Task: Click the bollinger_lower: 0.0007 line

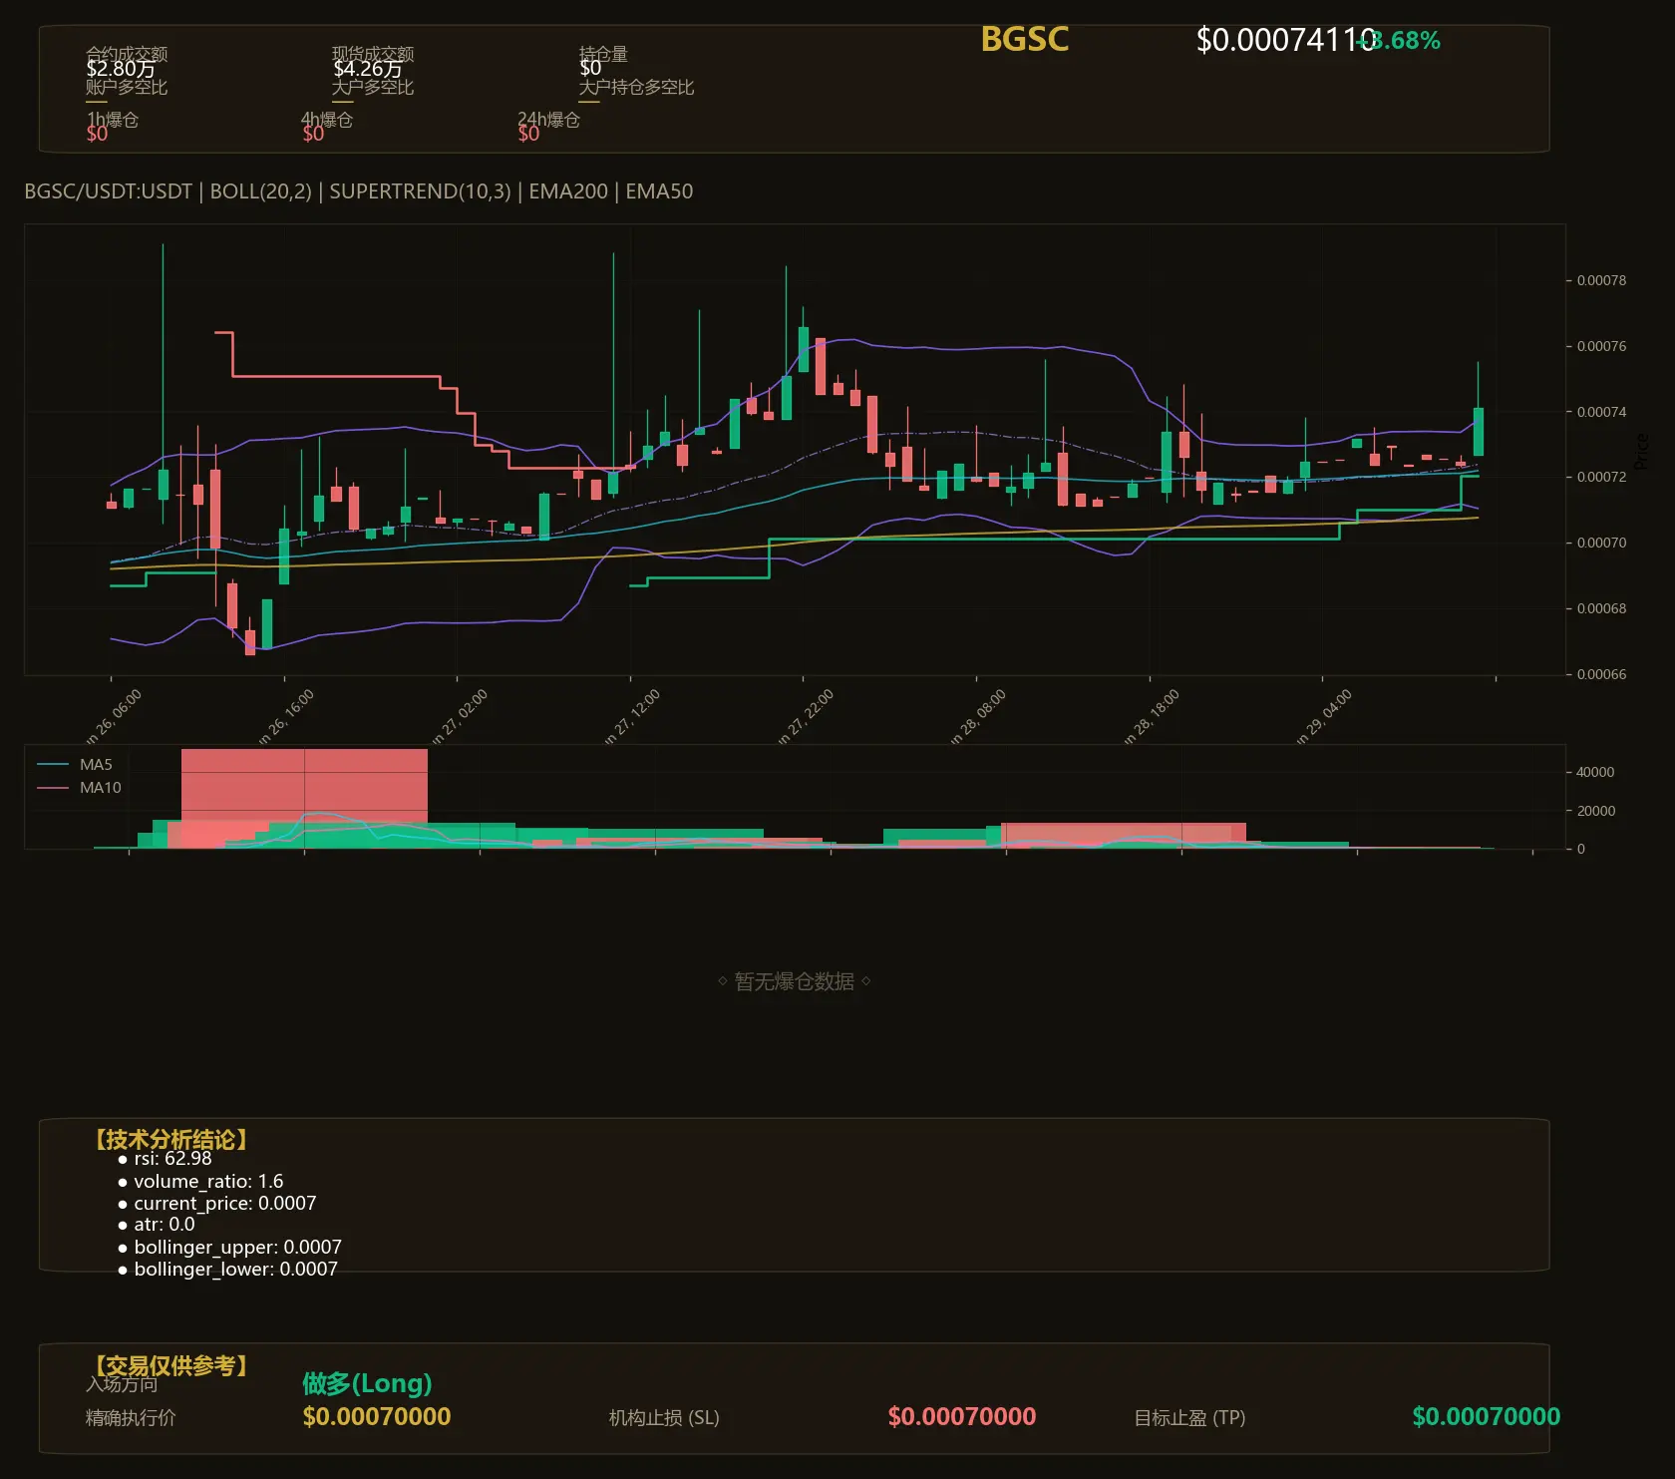Action: pyautogui.click(x=235, y=1270)
